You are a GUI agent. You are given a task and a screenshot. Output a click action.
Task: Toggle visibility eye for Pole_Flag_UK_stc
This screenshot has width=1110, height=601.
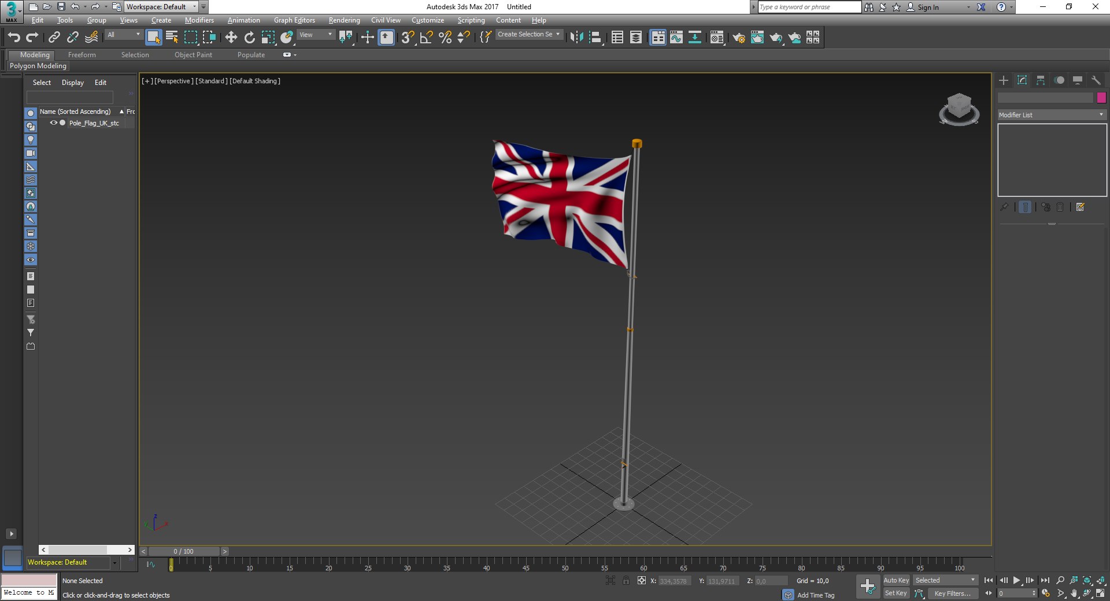53,123
